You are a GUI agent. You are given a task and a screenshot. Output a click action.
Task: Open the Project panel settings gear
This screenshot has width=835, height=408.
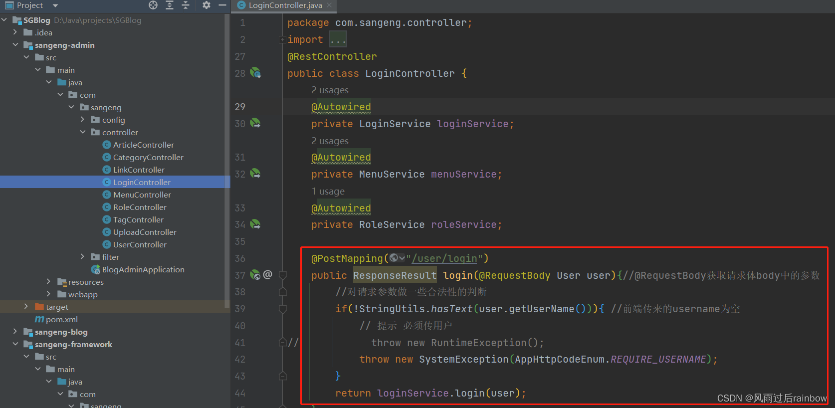click(207, 5)
